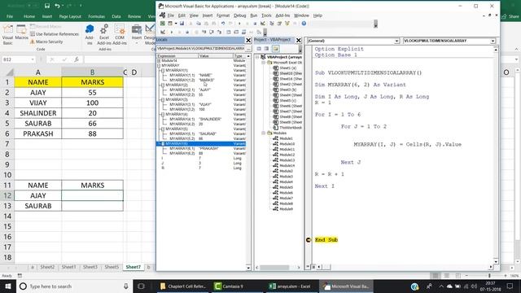Click Undo icon in VBA toolbar

(x=223, y=24)
